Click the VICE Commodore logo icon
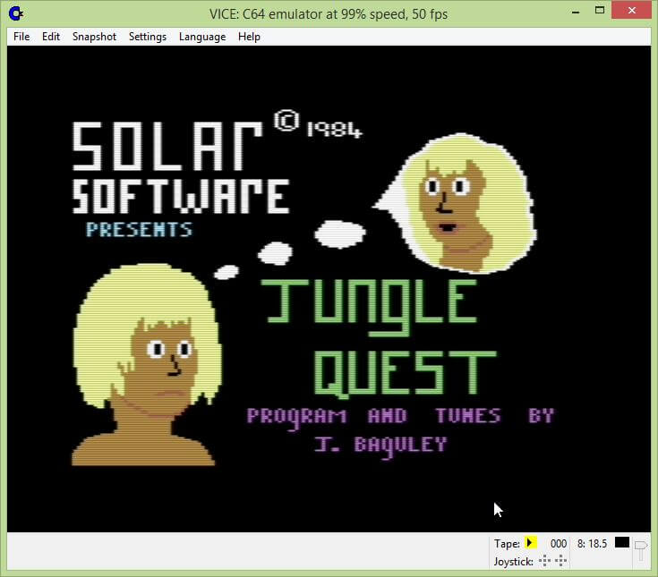 point(16,13)
